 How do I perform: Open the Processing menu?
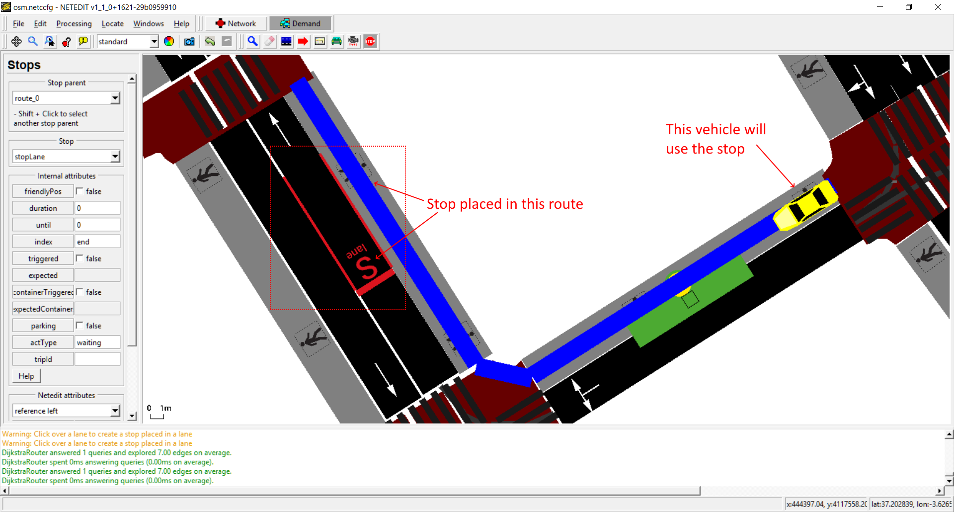pyautogui.click(x=74, y=24)
